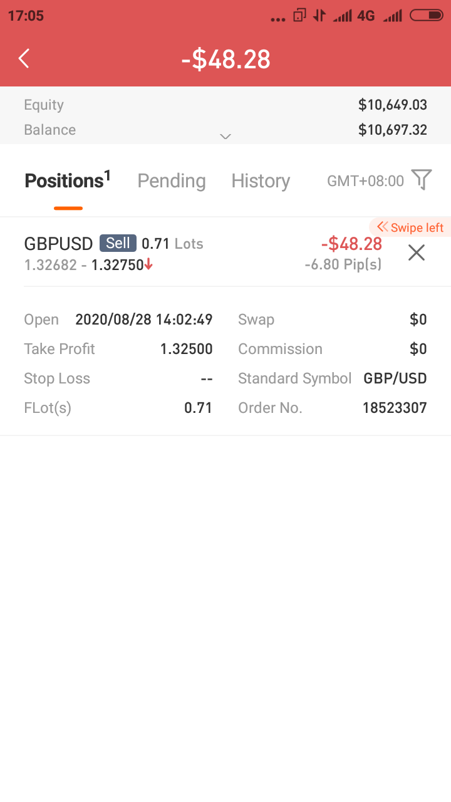Tap the Equity amount $10,649.03
The image size is (451, 802).
[x=393, y=105]
